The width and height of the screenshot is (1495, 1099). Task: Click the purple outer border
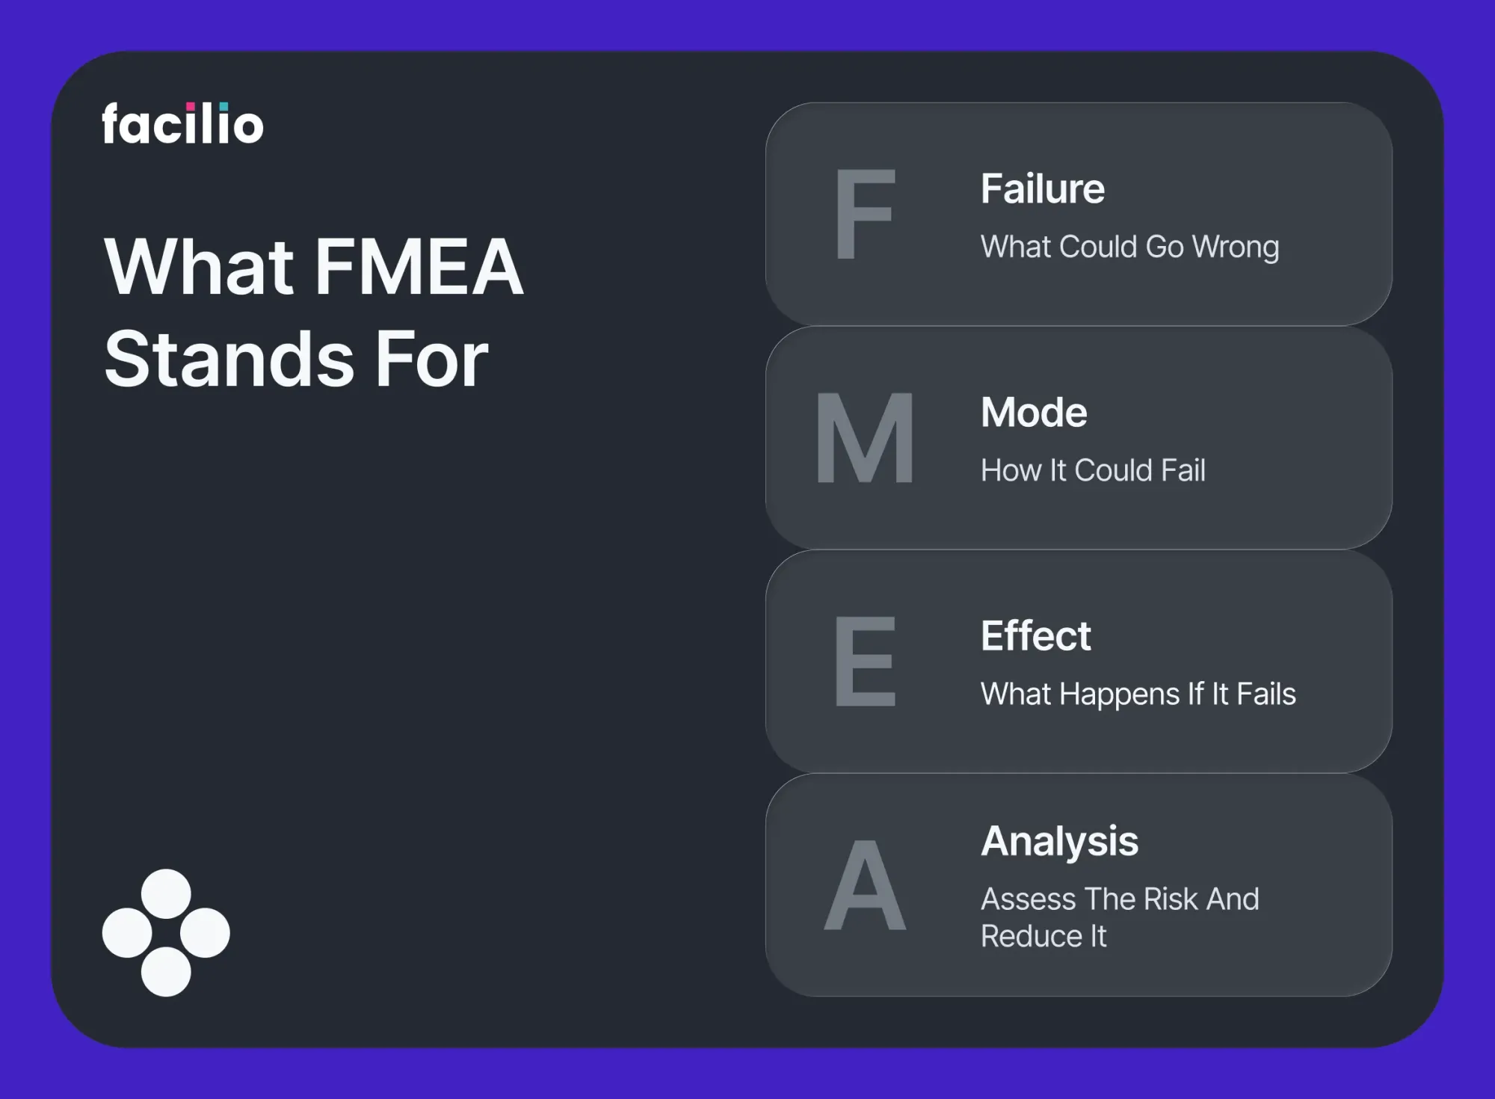(747, 22)
